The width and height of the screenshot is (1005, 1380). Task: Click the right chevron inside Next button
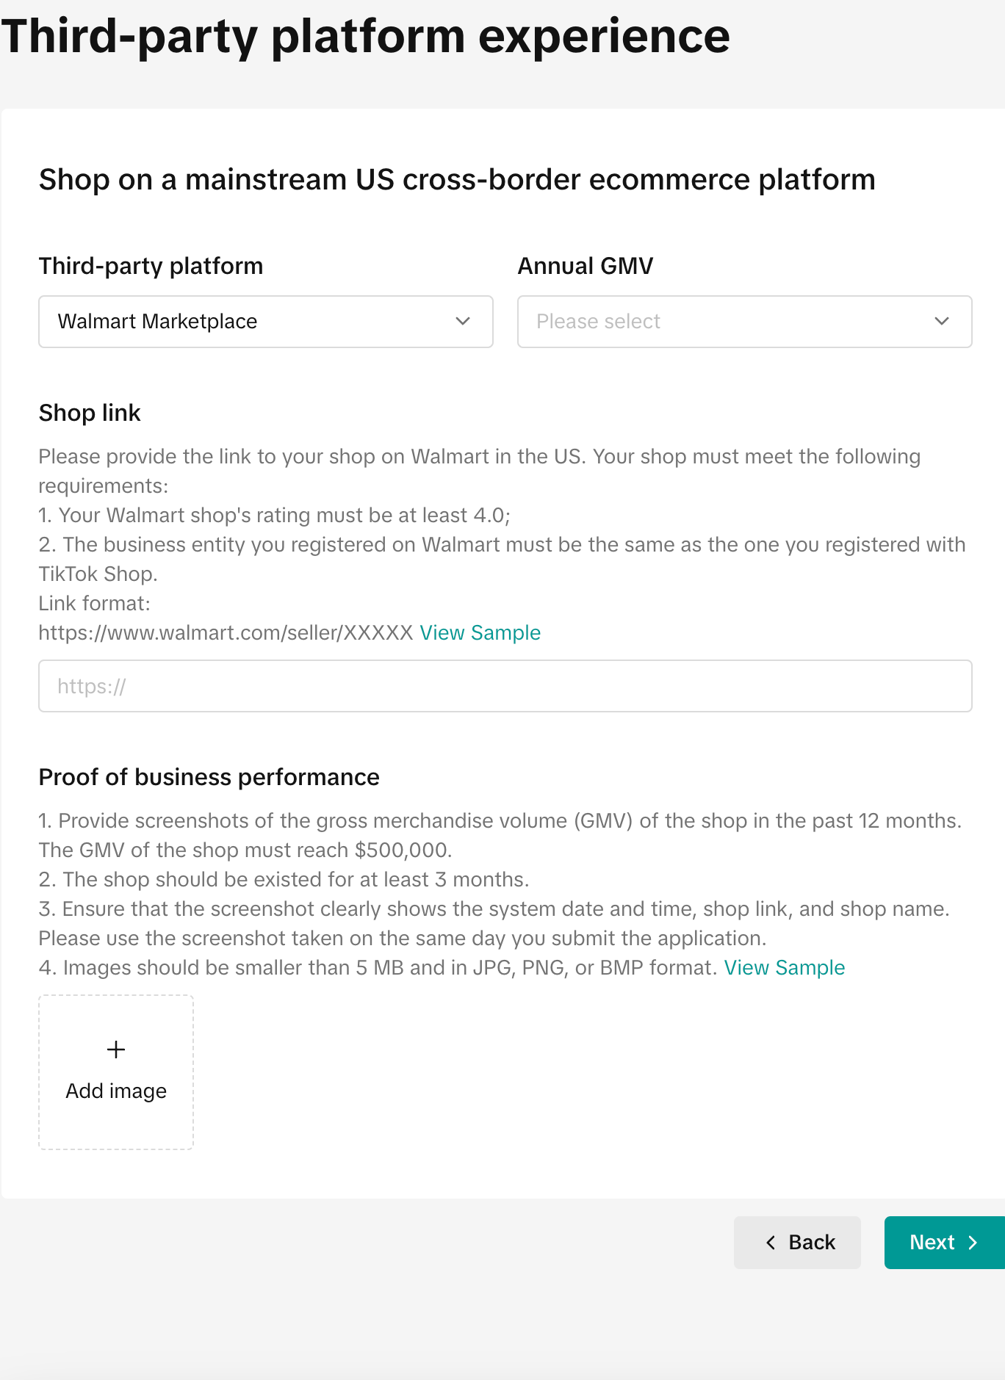pyautogui.click(x=973, y=1243)
